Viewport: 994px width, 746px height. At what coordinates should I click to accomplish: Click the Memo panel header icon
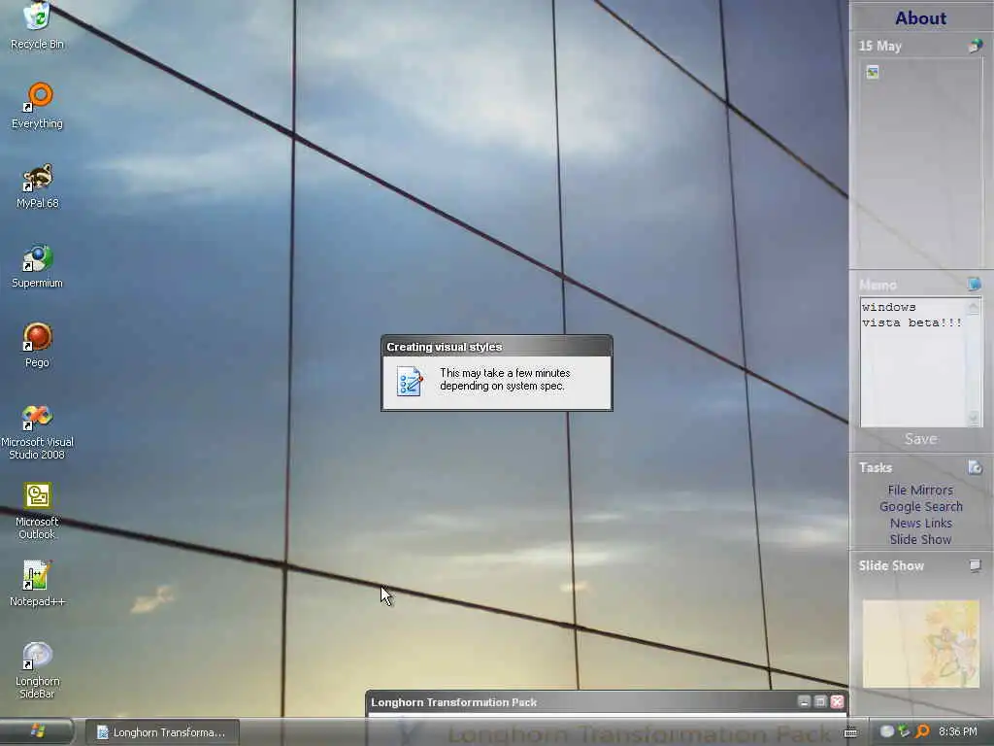tap(975, 284)
